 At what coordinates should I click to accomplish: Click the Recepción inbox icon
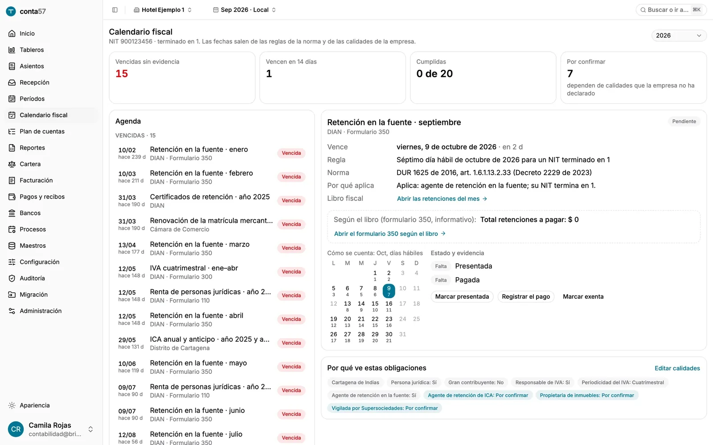tap(12, 82)
